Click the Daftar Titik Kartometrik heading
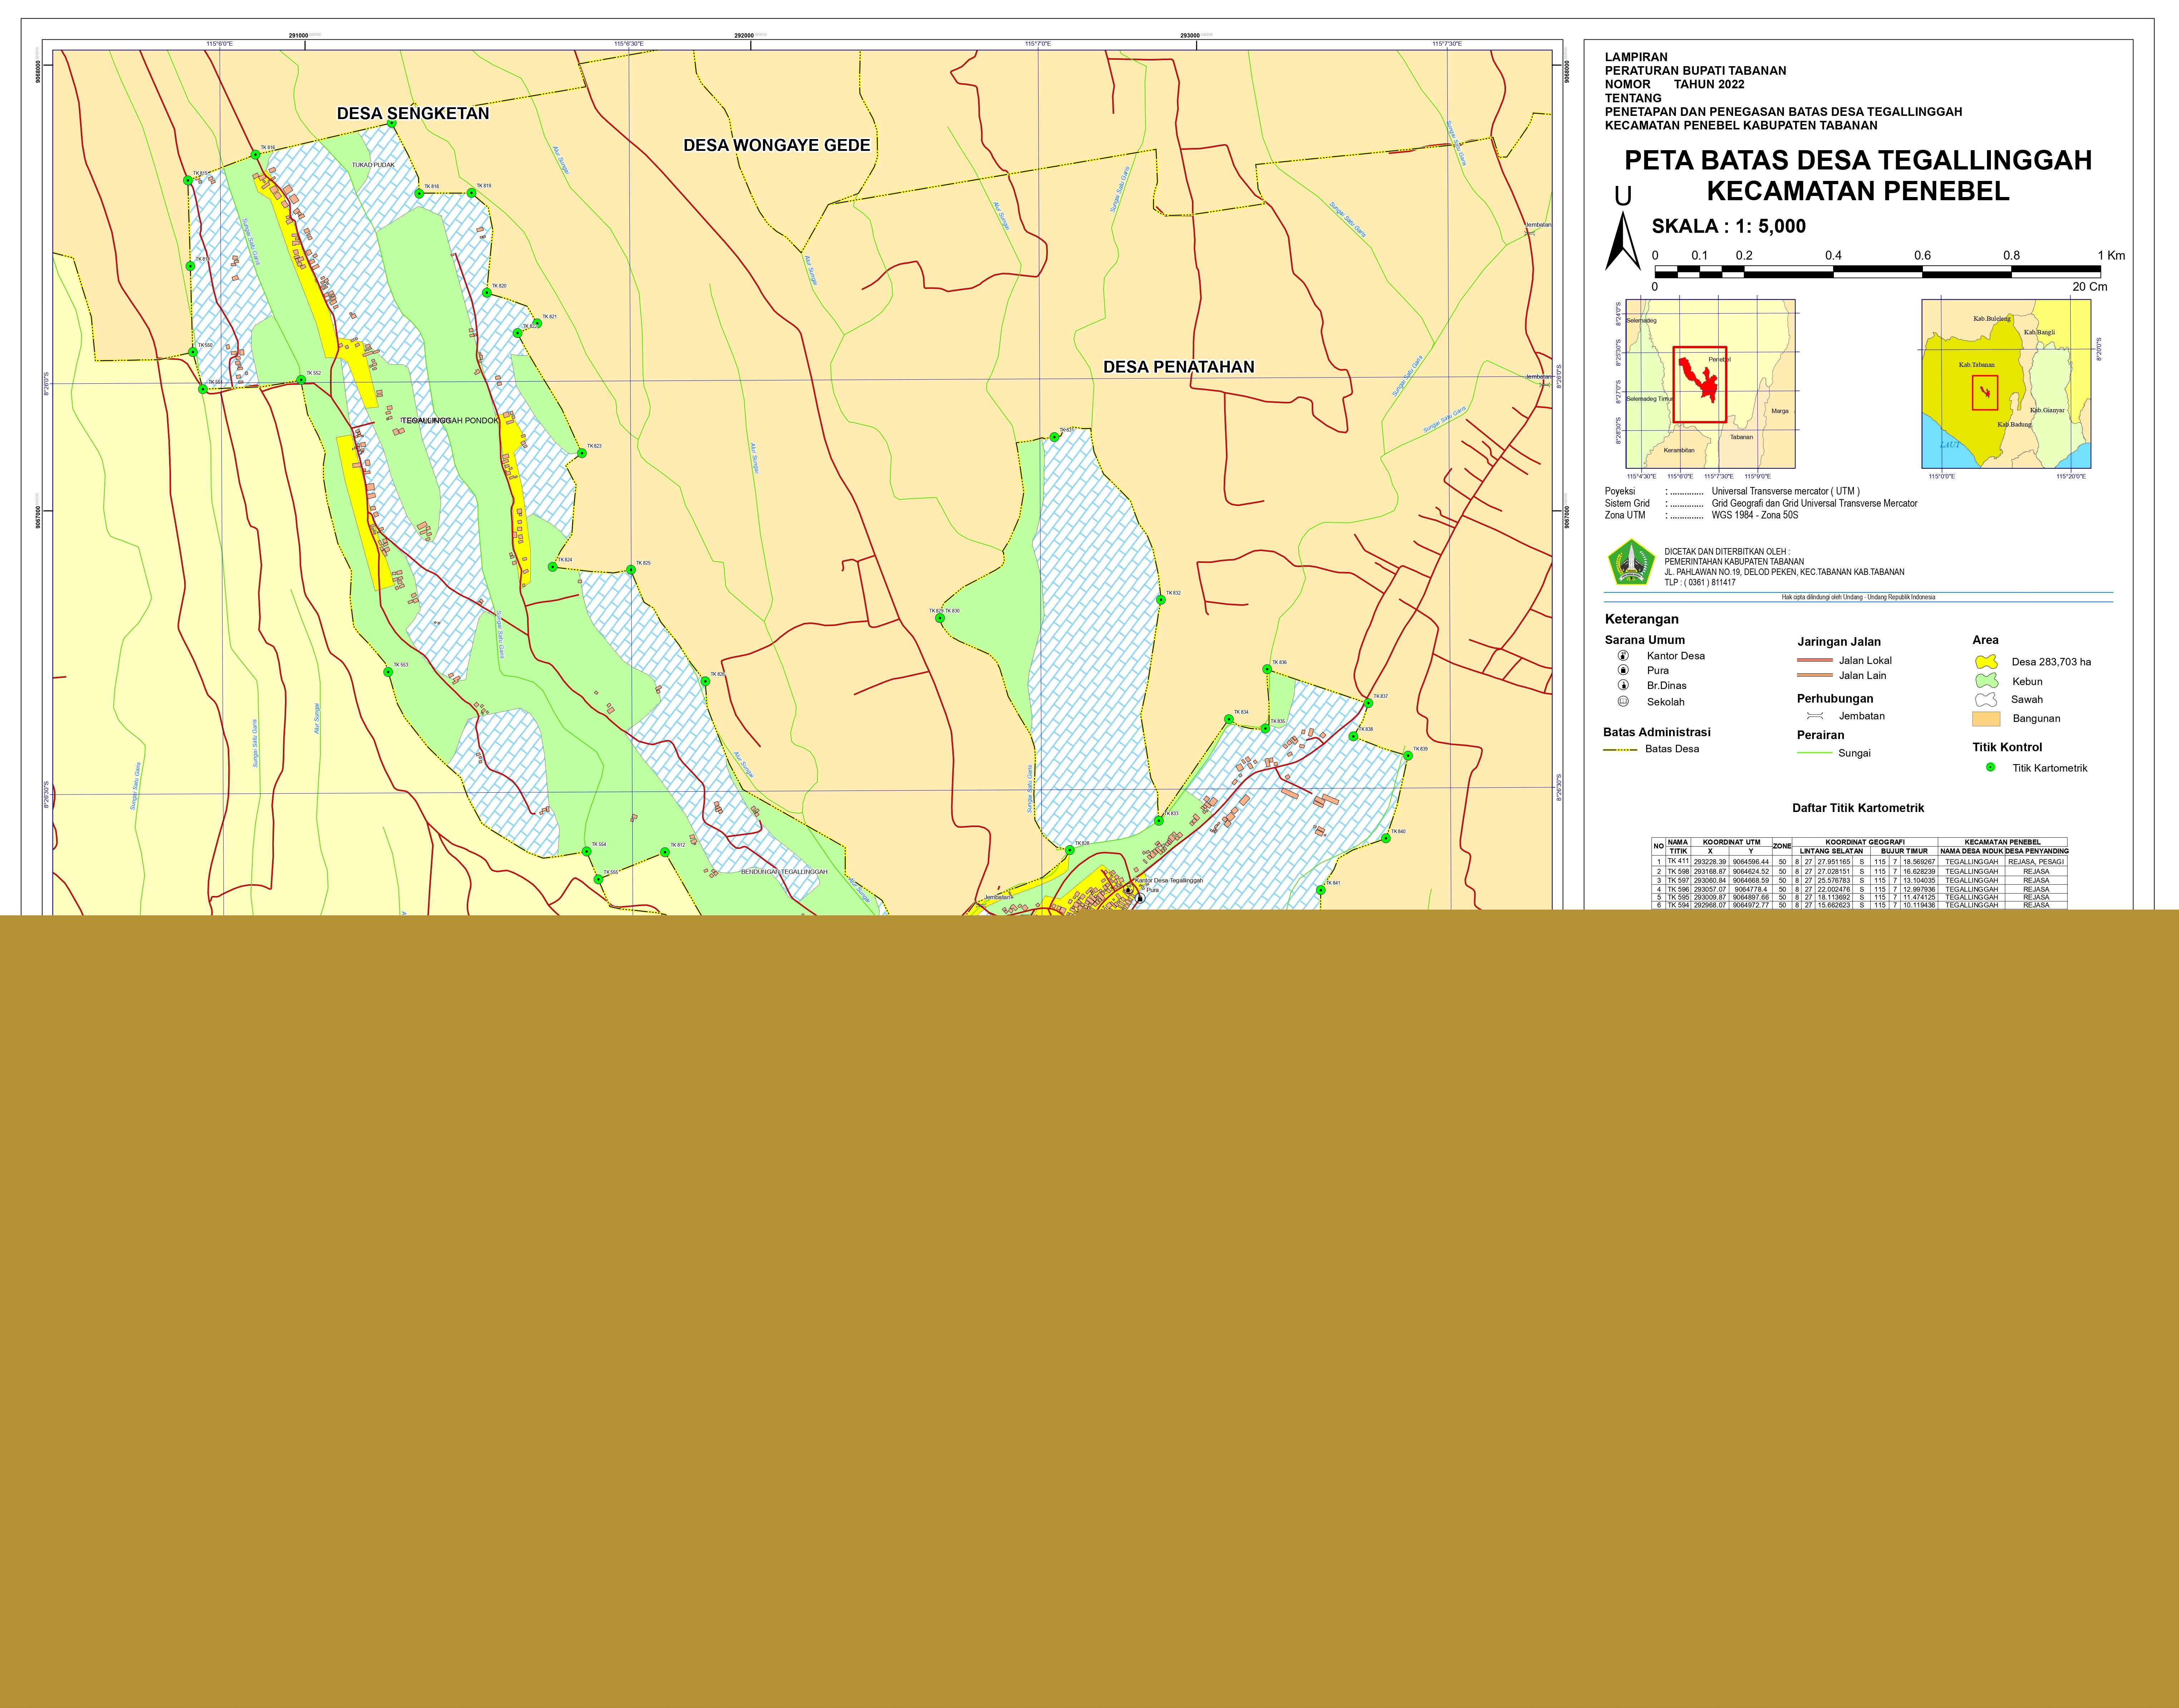The image size is (2179, 1708). pyautogui.click(x=1858, y=808)
